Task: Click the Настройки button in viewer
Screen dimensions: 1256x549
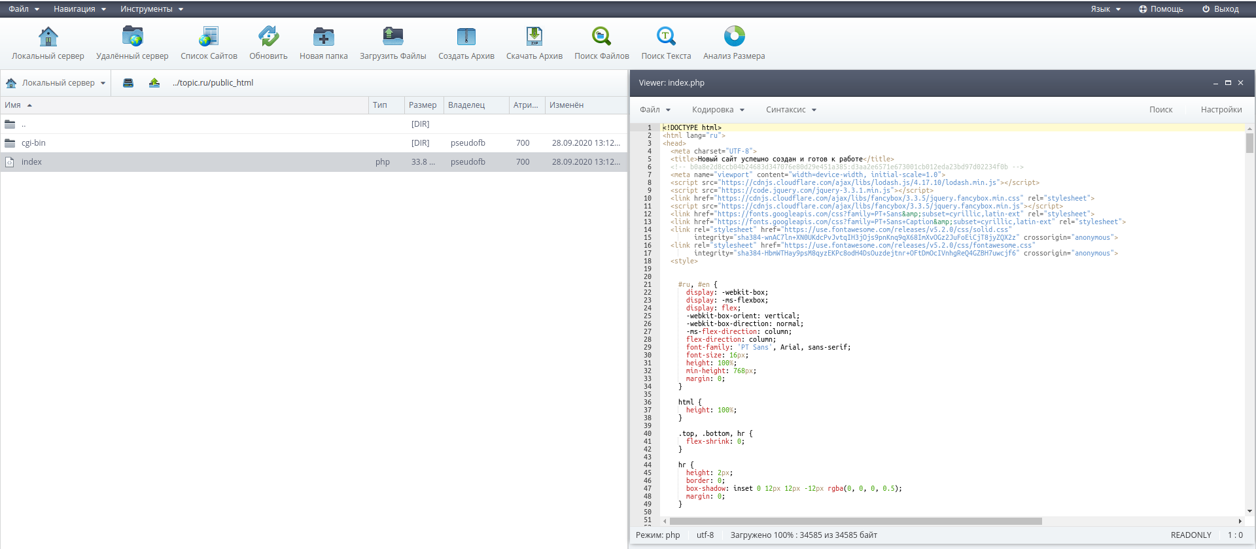Action: coord(1221,110)
